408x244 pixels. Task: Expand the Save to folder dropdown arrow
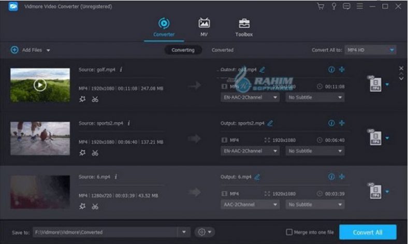[x=184, y=232]
